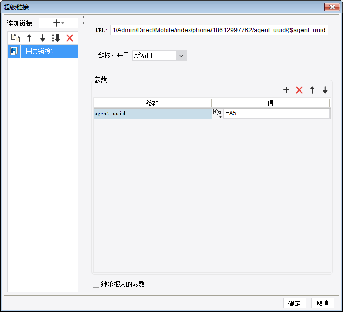Cancel with the 取消 button
This screenshot has height=312, width=343.
point(323,303)
